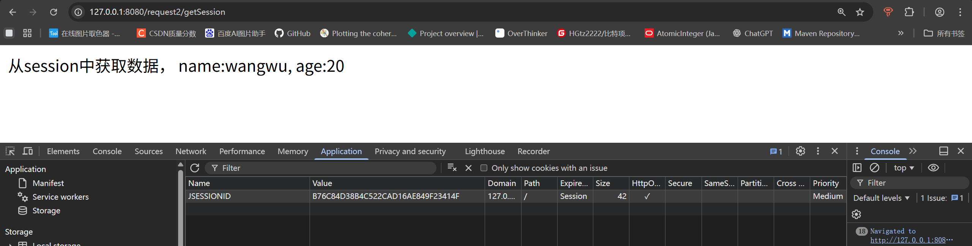Activate the DevTools inspect element picker
This screenshot has width=972, height=246.
[x=10, y=151]
